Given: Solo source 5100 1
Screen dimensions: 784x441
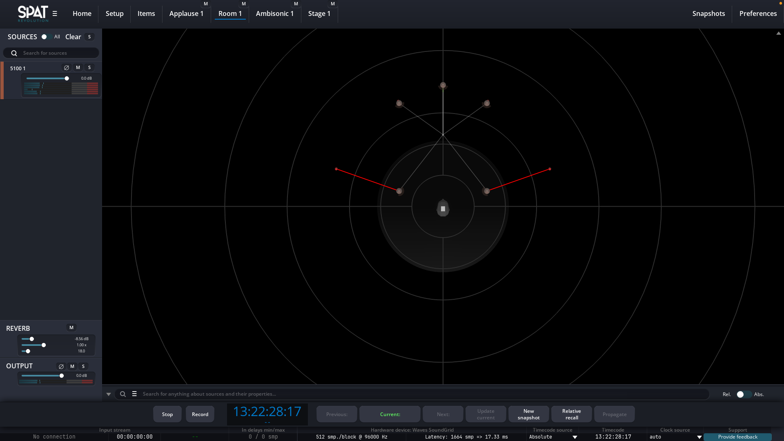Looking at the screenshot, I should [89, 68].
